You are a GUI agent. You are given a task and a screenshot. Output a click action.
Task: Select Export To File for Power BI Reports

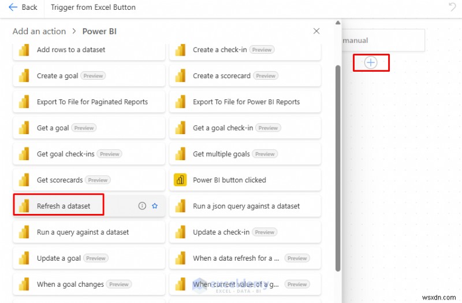coord(245,102)
